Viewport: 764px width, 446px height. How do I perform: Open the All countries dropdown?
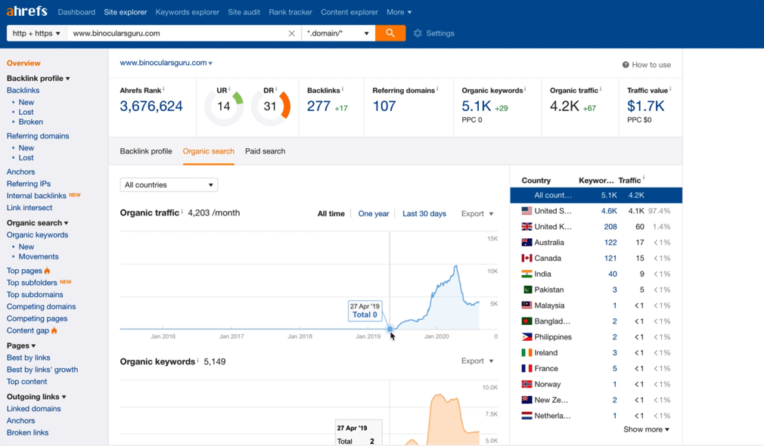(169, 184)
